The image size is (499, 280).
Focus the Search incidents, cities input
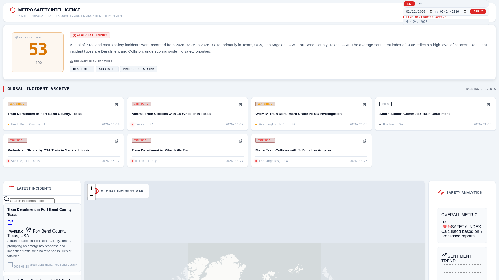click(x=32, y=201)
